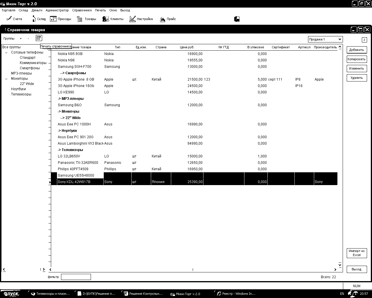The image size is (372, 298).
Task: Click the Импорт из Excel button
Action: click(357, 253)
